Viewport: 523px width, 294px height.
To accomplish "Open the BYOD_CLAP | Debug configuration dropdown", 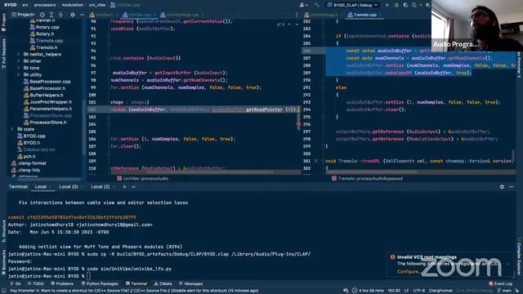I will [353, 5].
